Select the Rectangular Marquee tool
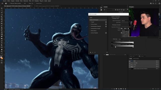Screen dimensions: 161x90 [x=2, y=10]
